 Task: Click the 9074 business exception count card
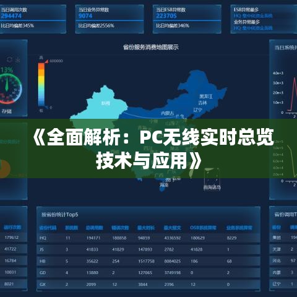point(110,19)
